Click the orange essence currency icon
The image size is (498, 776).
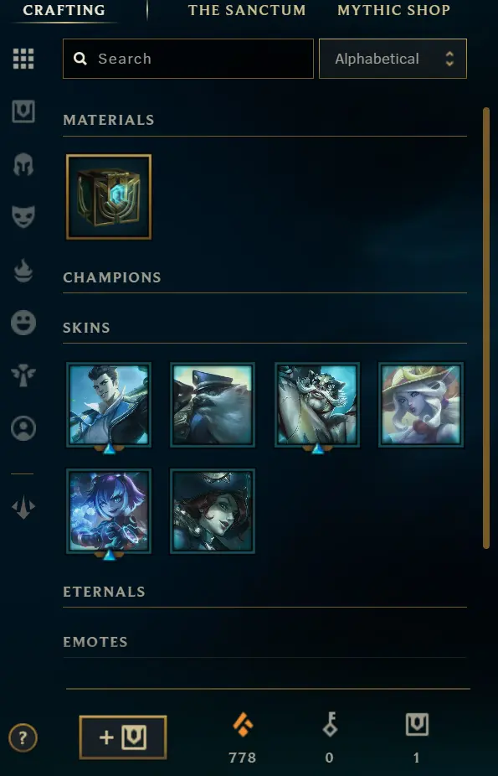(x=243, y=725)
